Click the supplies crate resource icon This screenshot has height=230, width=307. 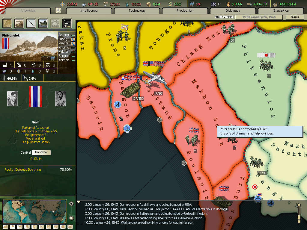pyautogui.click(x=149, y=4)
